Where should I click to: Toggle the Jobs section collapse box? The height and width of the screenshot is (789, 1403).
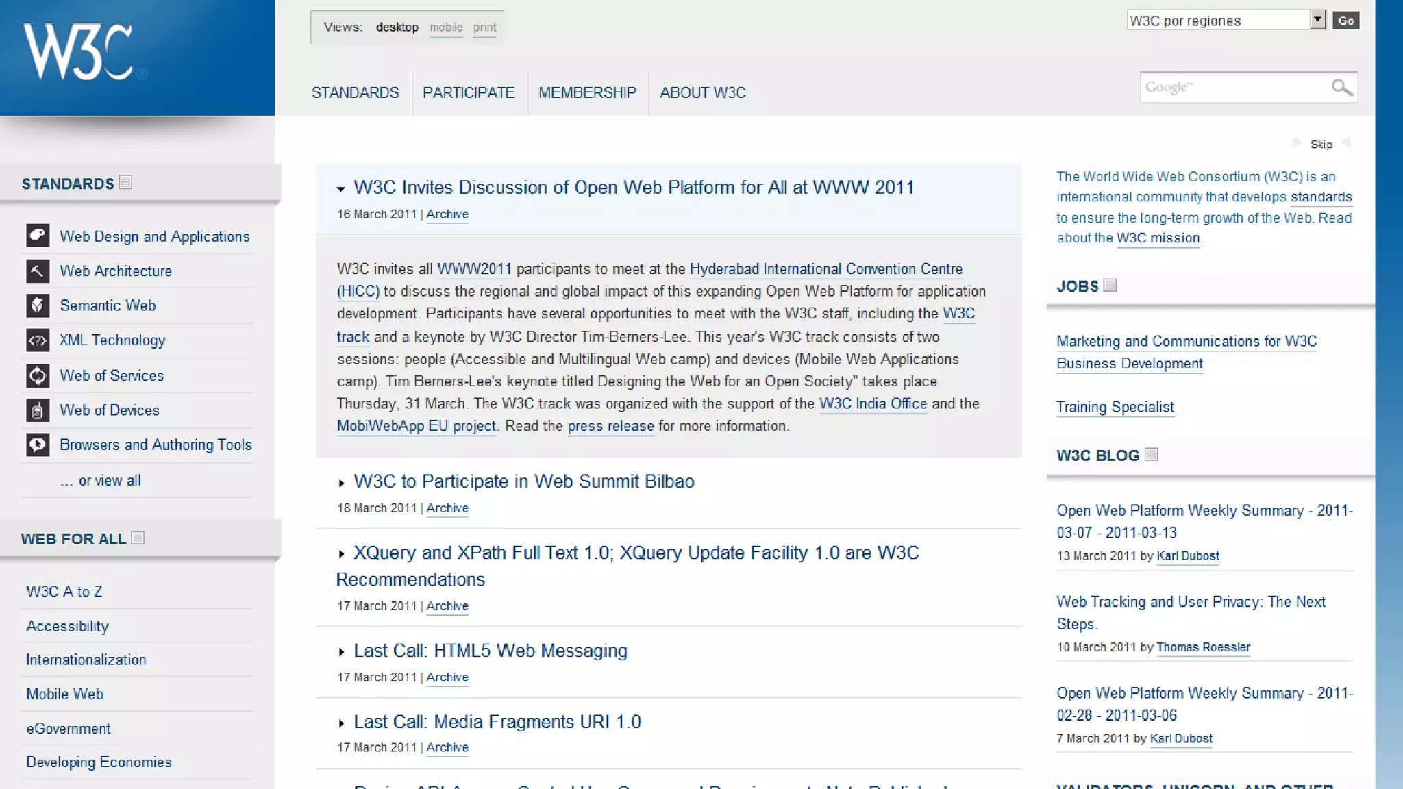[x=1110, y=285]
